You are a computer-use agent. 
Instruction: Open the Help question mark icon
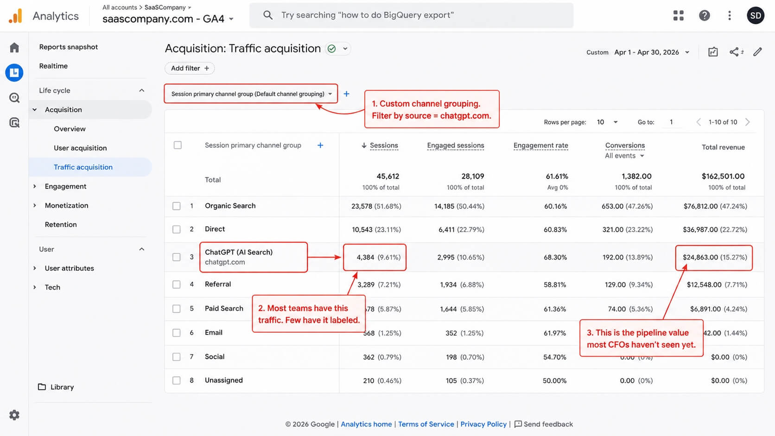click(x=705, y=16)
